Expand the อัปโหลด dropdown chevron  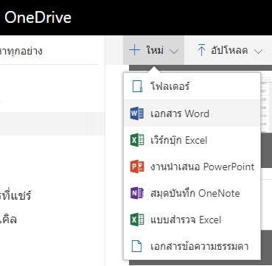(258, 52)
